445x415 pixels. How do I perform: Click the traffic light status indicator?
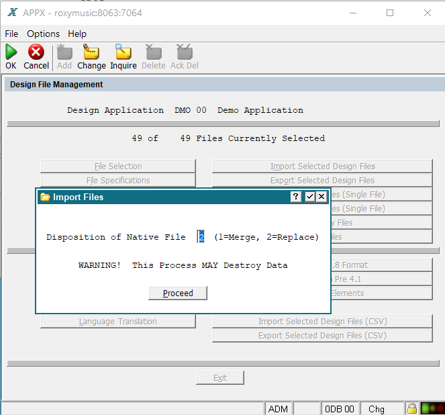432,408
